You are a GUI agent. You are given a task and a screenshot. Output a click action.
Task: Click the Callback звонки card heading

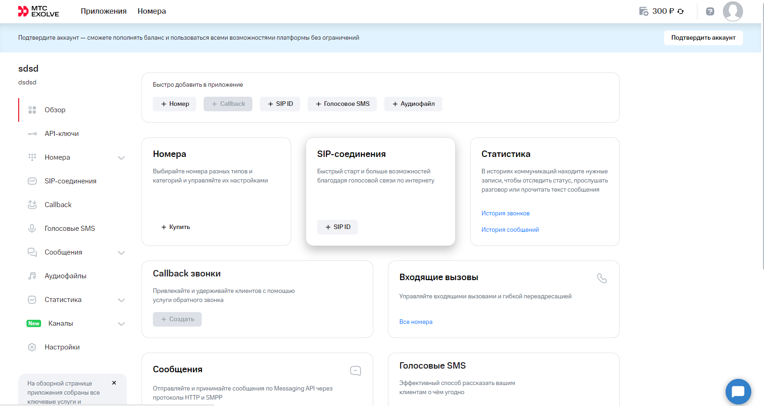click(x=187, y=274)
